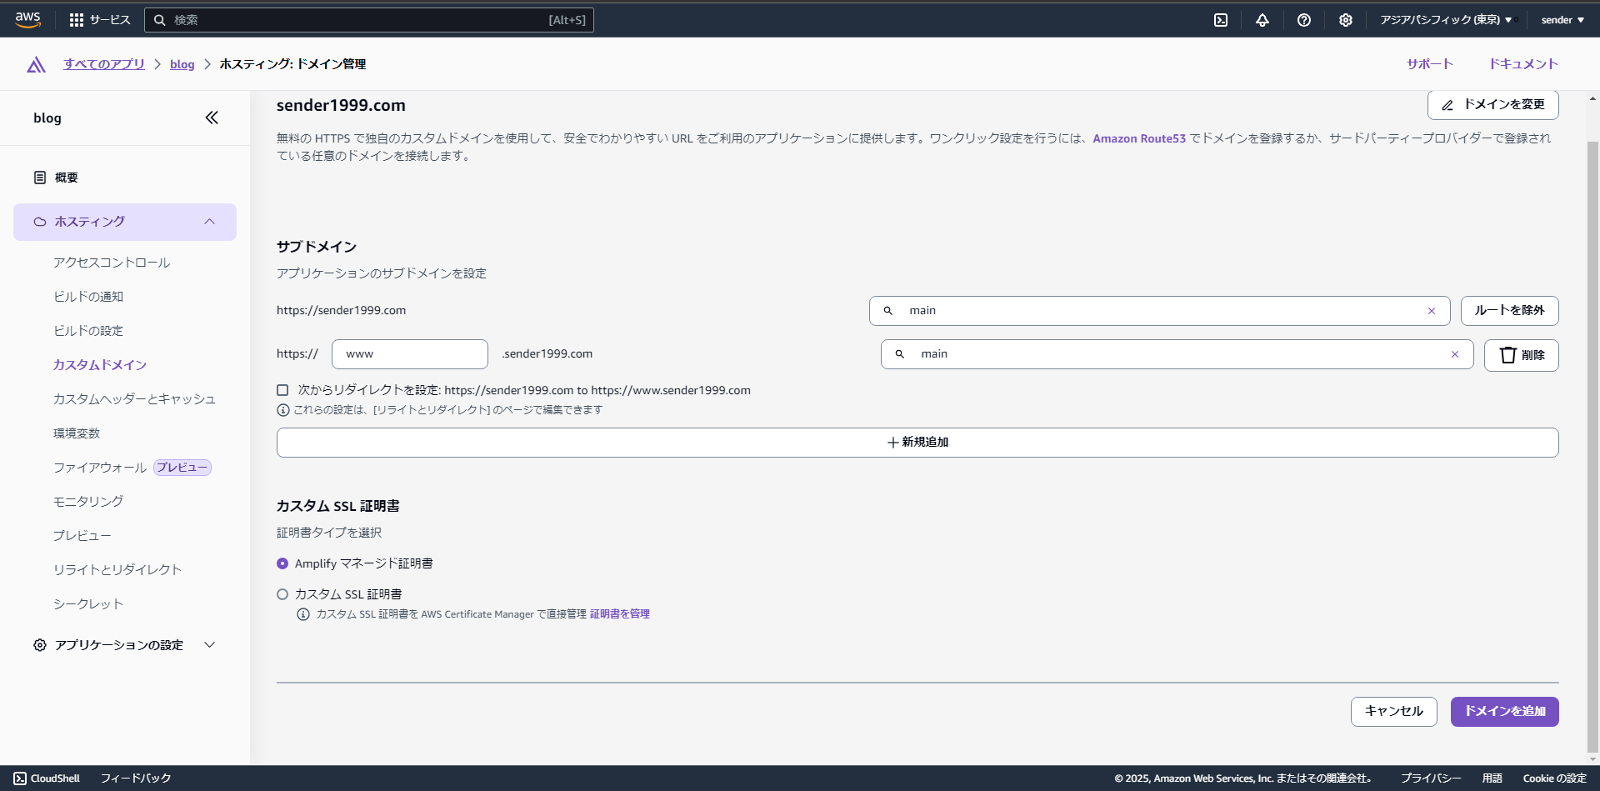
Task: Open プレビュー settings in sidebar
Action: [x=82, y=536]
